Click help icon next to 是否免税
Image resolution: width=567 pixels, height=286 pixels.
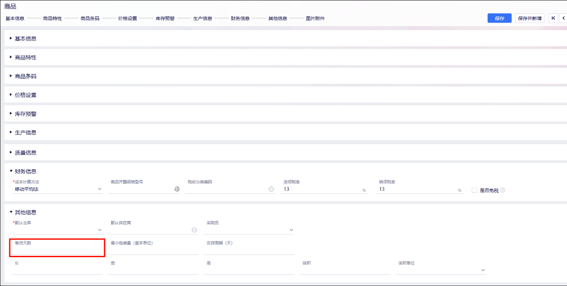[x=503, y=190]
